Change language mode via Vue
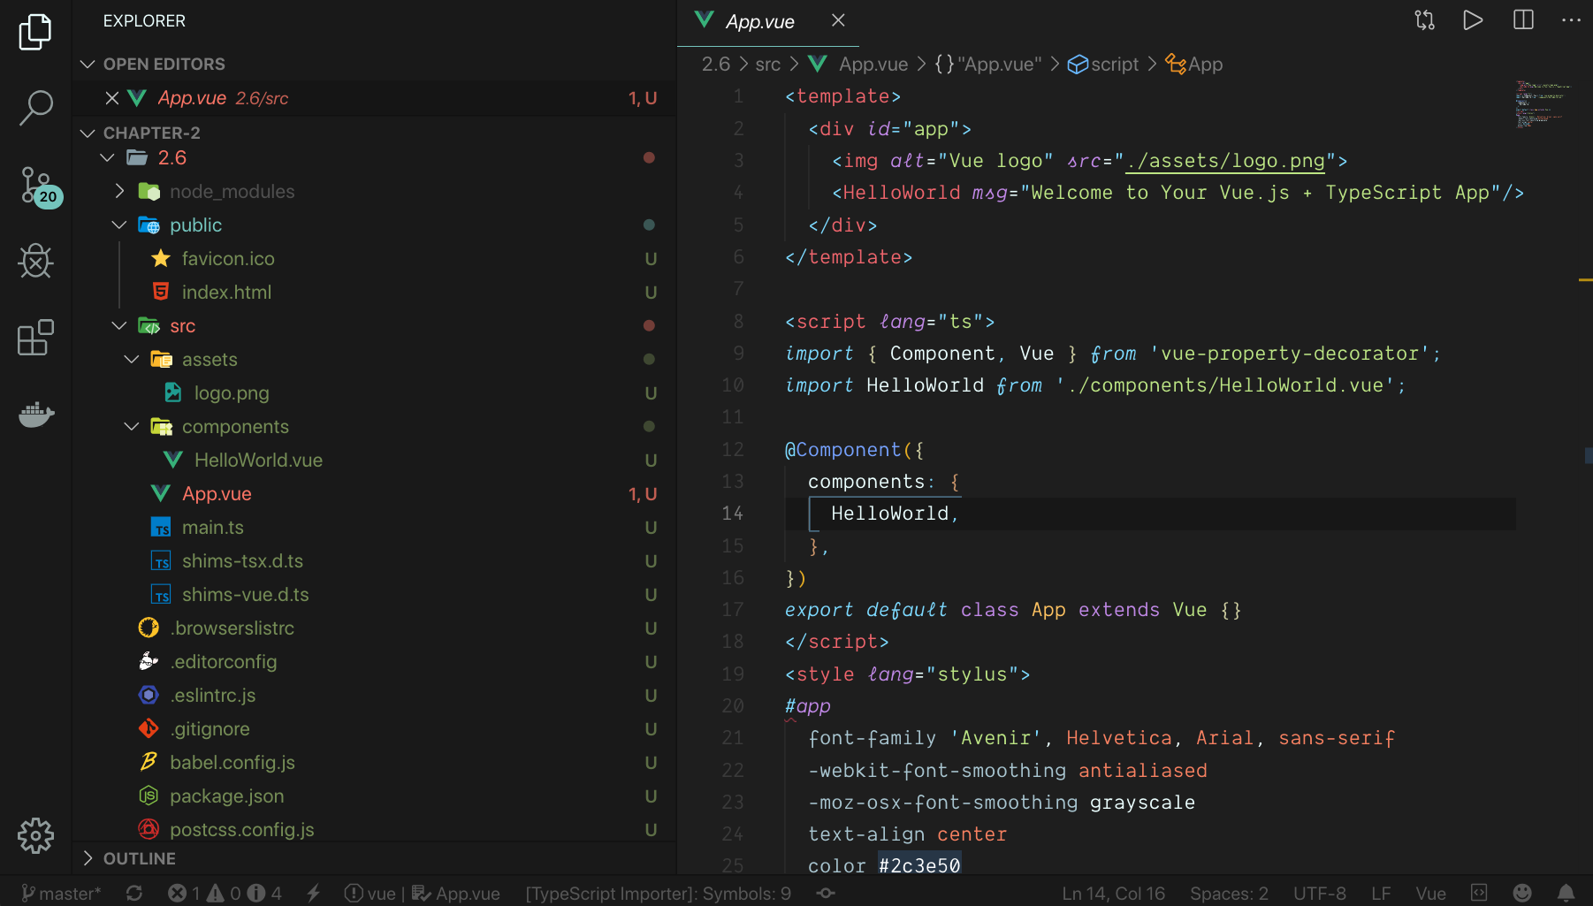The image size is (1593, 906). point(1430,894)
